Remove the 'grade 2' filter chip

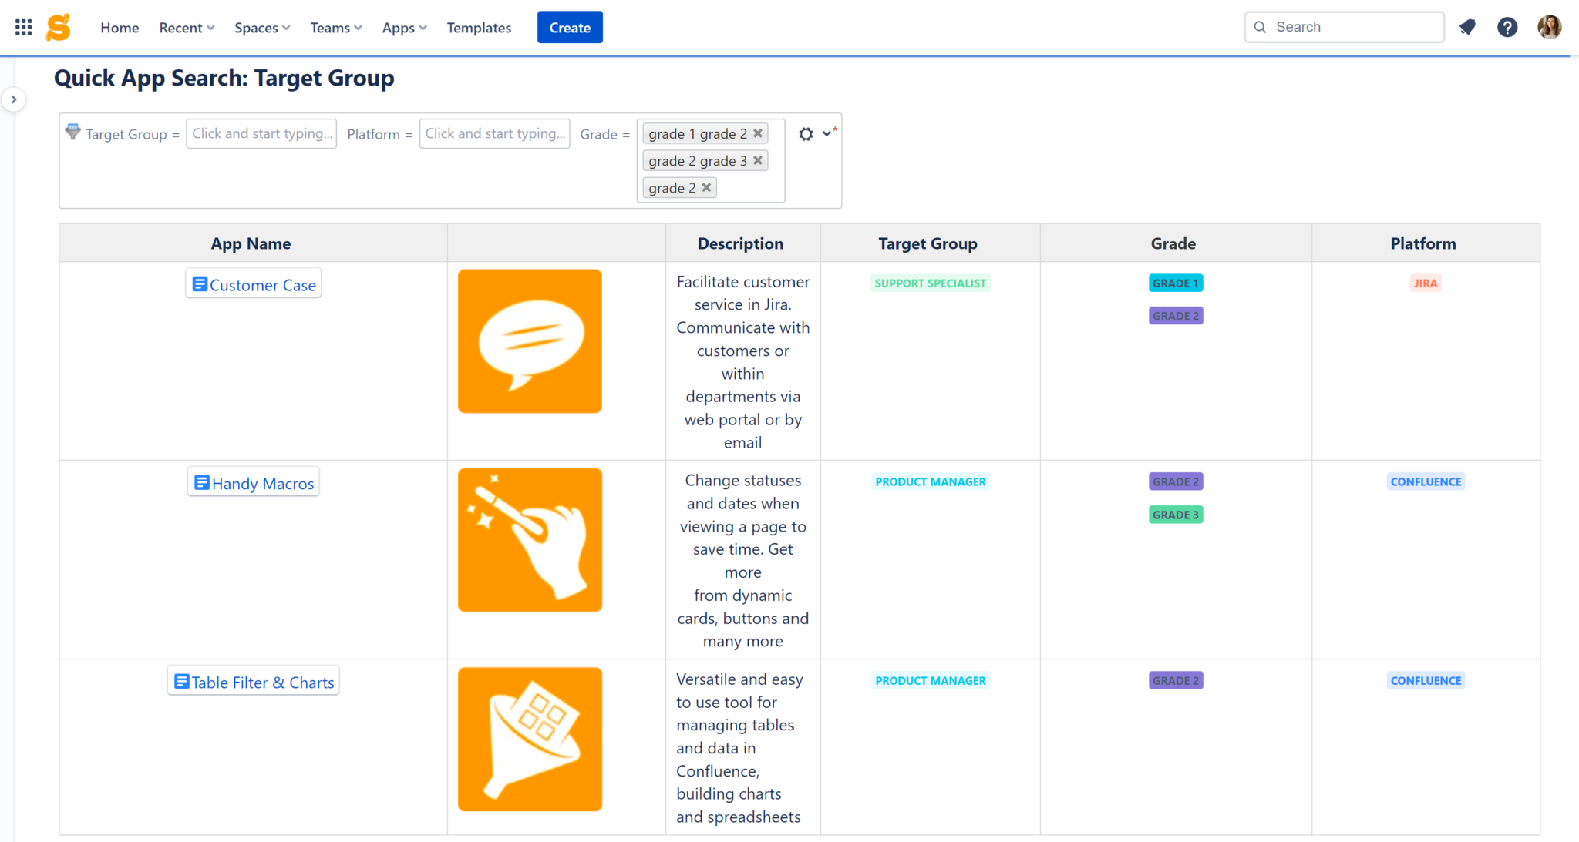click(x=706, y=187)
